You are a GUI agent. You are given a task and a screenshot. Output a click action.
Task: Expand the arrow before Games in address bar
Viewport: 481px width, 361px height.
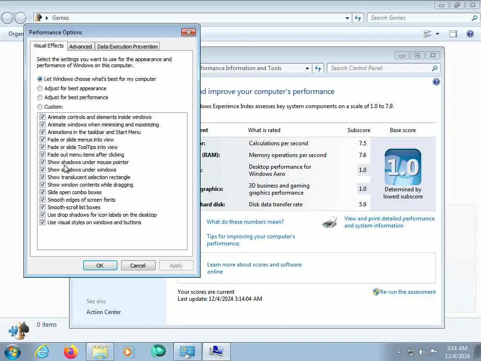[47, 18]
